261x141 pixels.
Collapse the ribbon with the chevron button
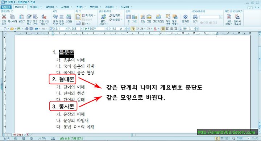[250, 8]
